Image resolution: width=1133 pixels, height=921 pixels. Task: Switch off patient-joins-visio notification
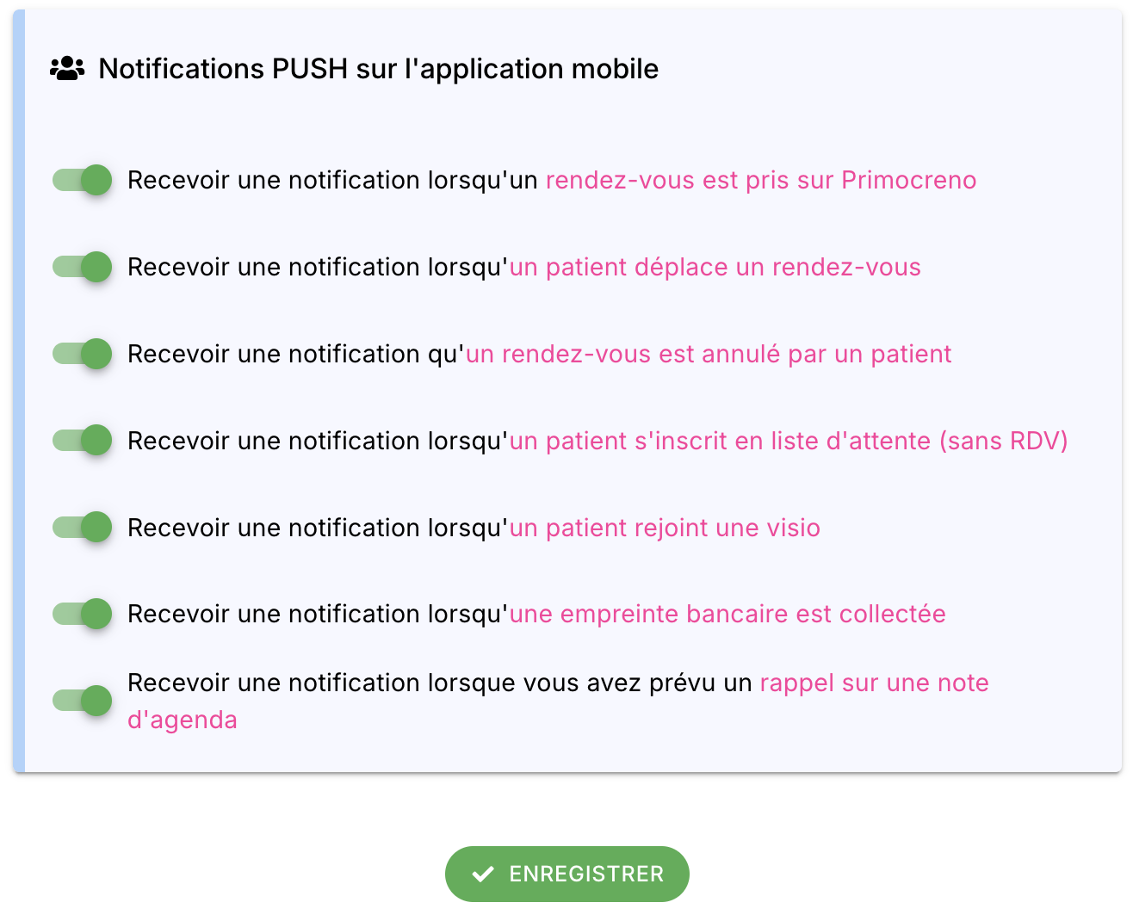(83, 528)
